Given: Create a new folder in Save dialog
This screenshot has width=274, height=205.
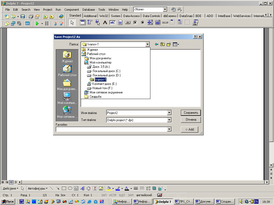Looking at the screenshot, I should [169, 44].
